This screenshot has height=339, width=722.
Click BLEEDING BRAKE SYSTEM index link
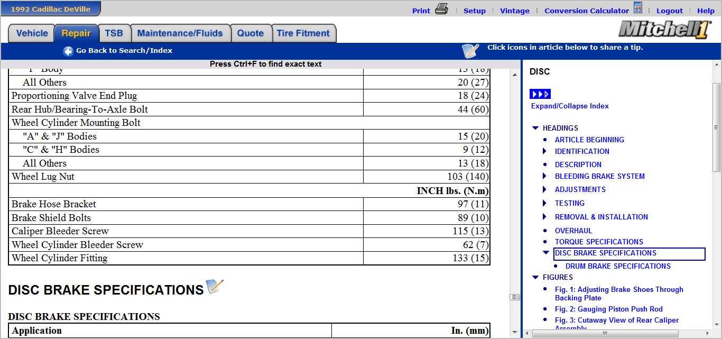[600, 176]
